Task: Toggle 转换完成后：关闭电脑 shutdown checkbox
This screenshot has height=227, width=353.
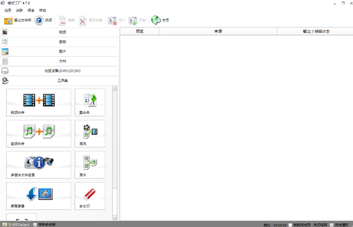Action: [290, 225]
